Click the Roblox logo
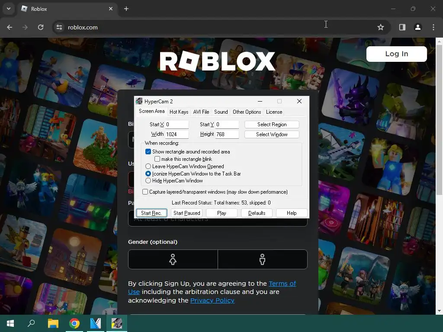443x332 pixels. click(x=217, y=61)
